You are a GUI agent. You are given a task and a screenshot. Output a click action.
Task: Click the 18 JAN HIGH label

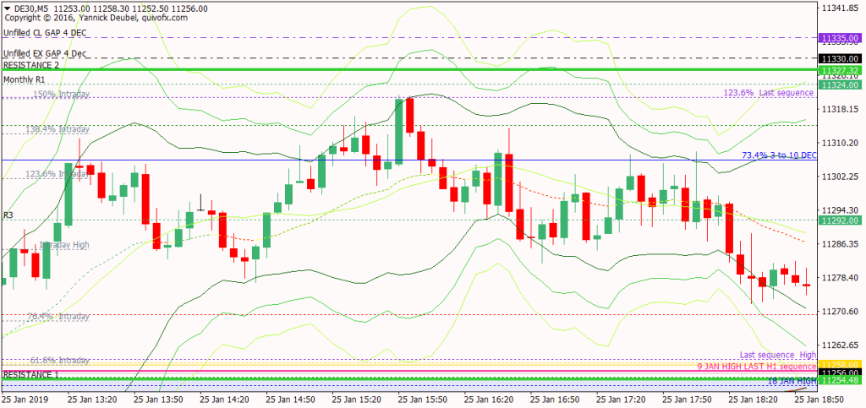coord(792,381)
